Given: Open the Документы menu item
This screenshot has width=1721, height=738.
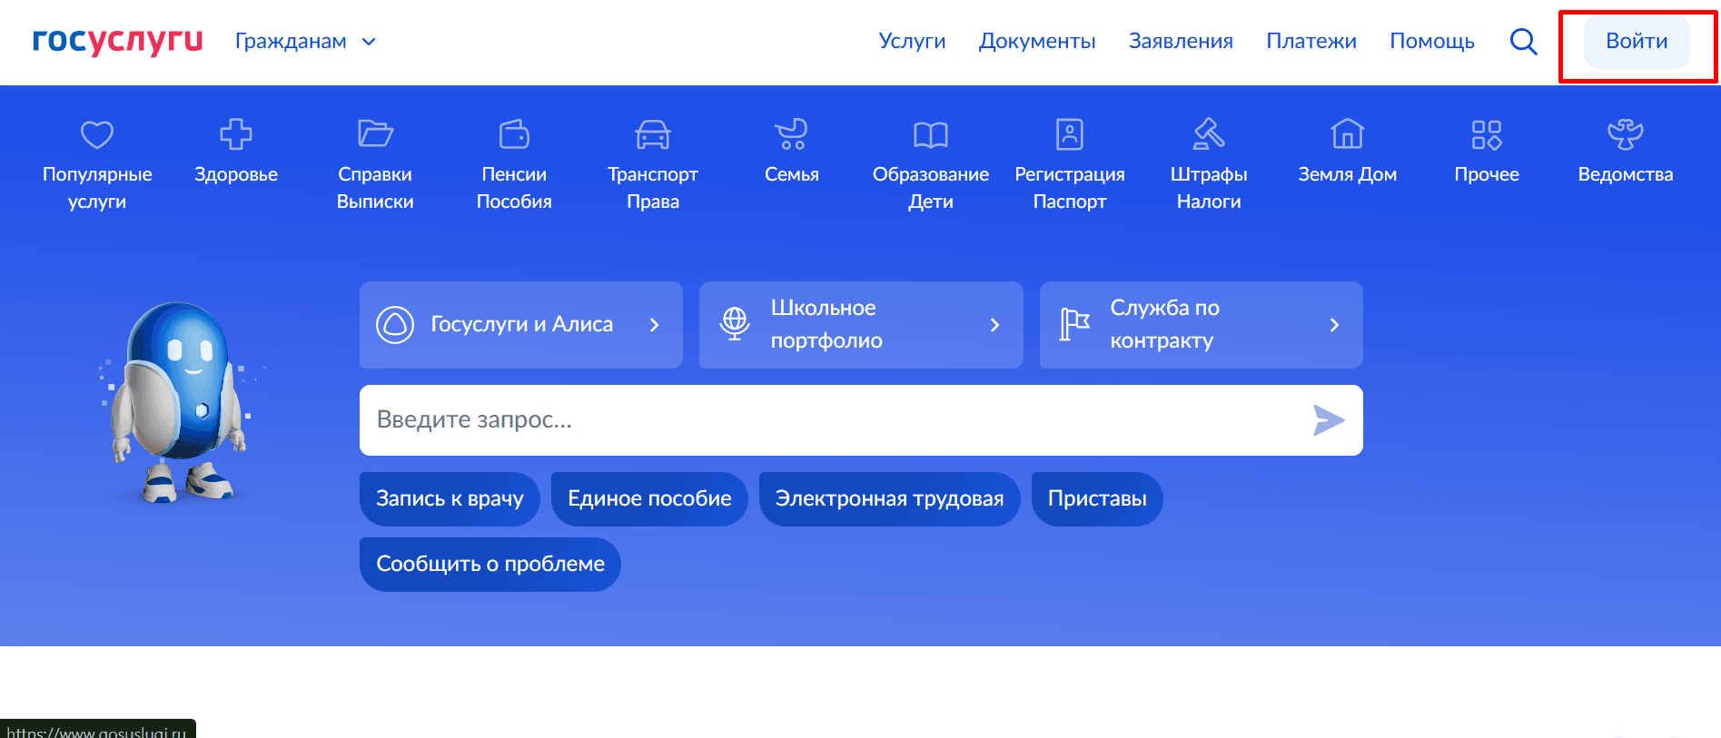Looking at the screenshot, I should (1037, 41).
